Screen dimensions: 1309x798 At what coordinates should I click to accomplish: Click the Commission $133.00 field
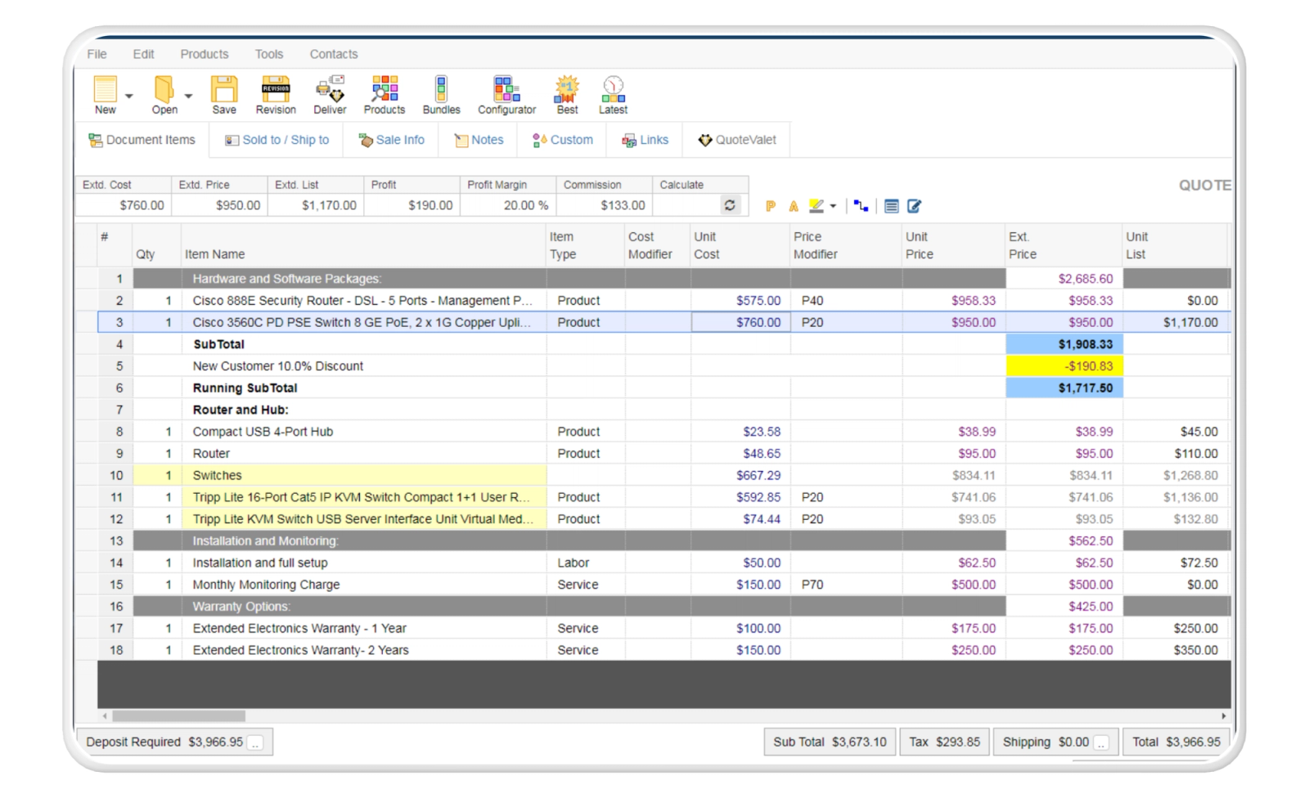point(604,205)
